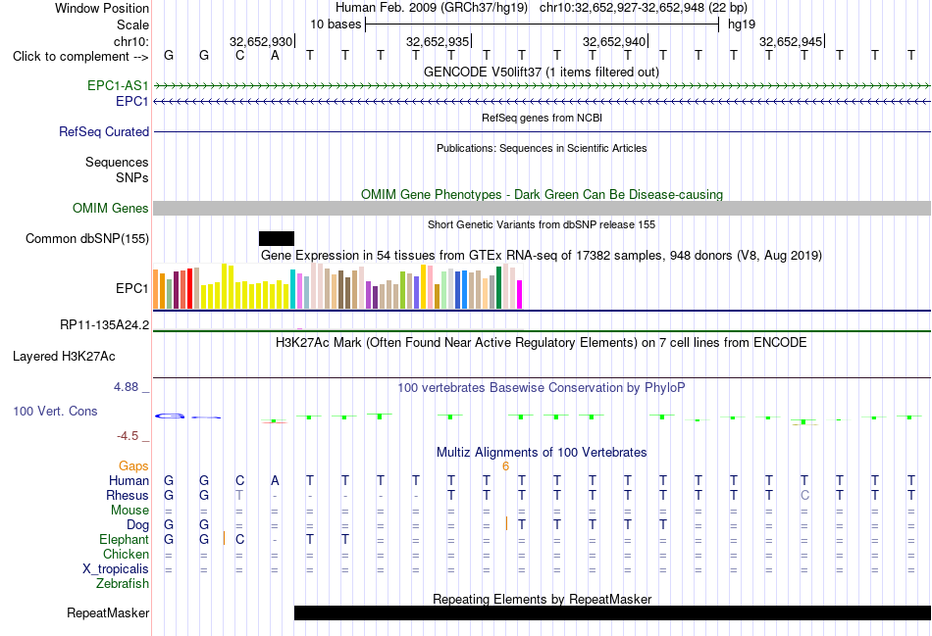Viewport: 932px width, 636px height.
Task: Click the black RepeatMasker element bar
Action: click(x=612, y=612)
